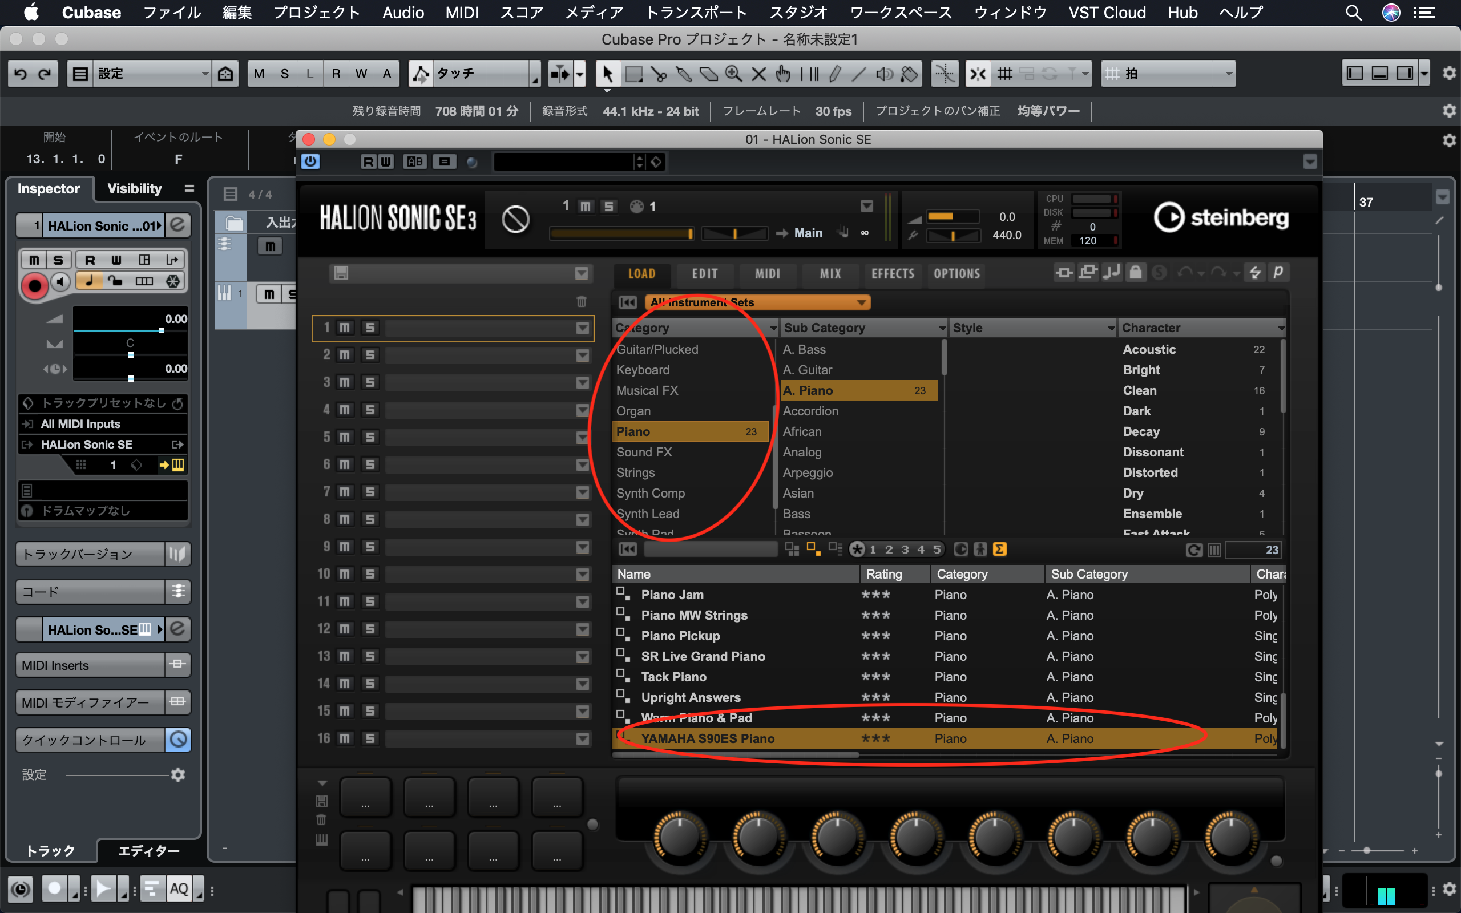Screen dimensions: 1461x913
Task: Select the Play speaker tool
Action: click(x=884, y=74)
